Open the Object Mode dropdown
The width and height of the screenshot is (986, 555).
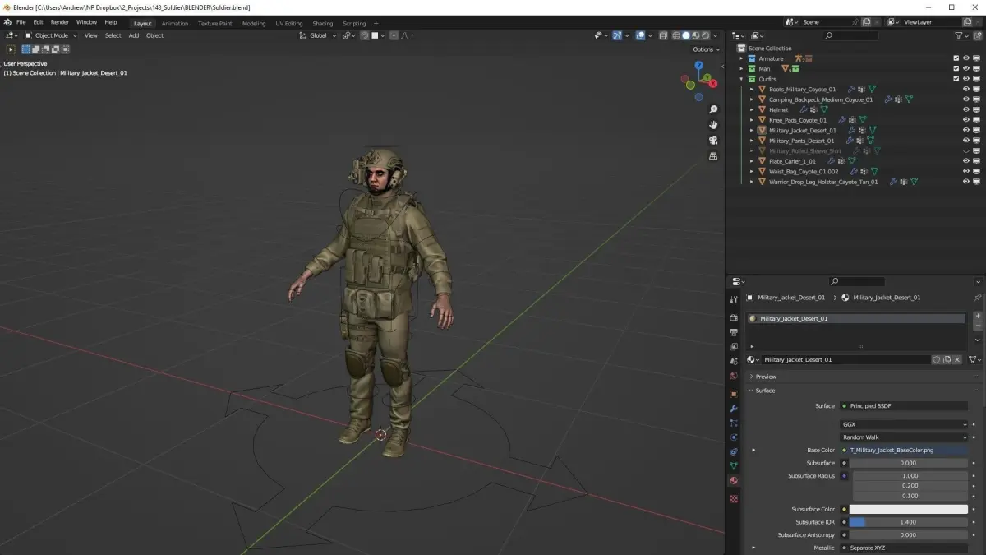[x=51, y=35]
